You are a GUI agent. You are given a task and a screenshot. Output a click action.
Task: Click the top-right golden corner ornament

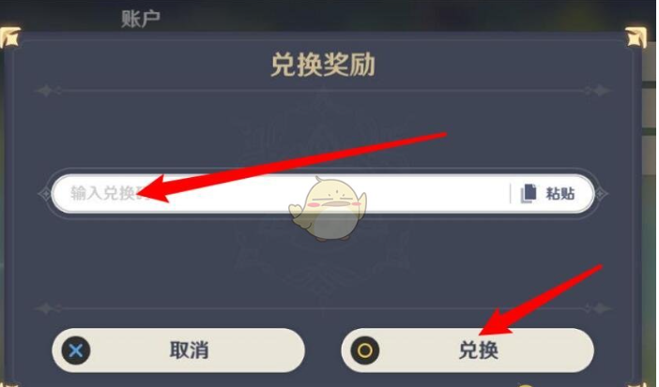click(636, 37)
